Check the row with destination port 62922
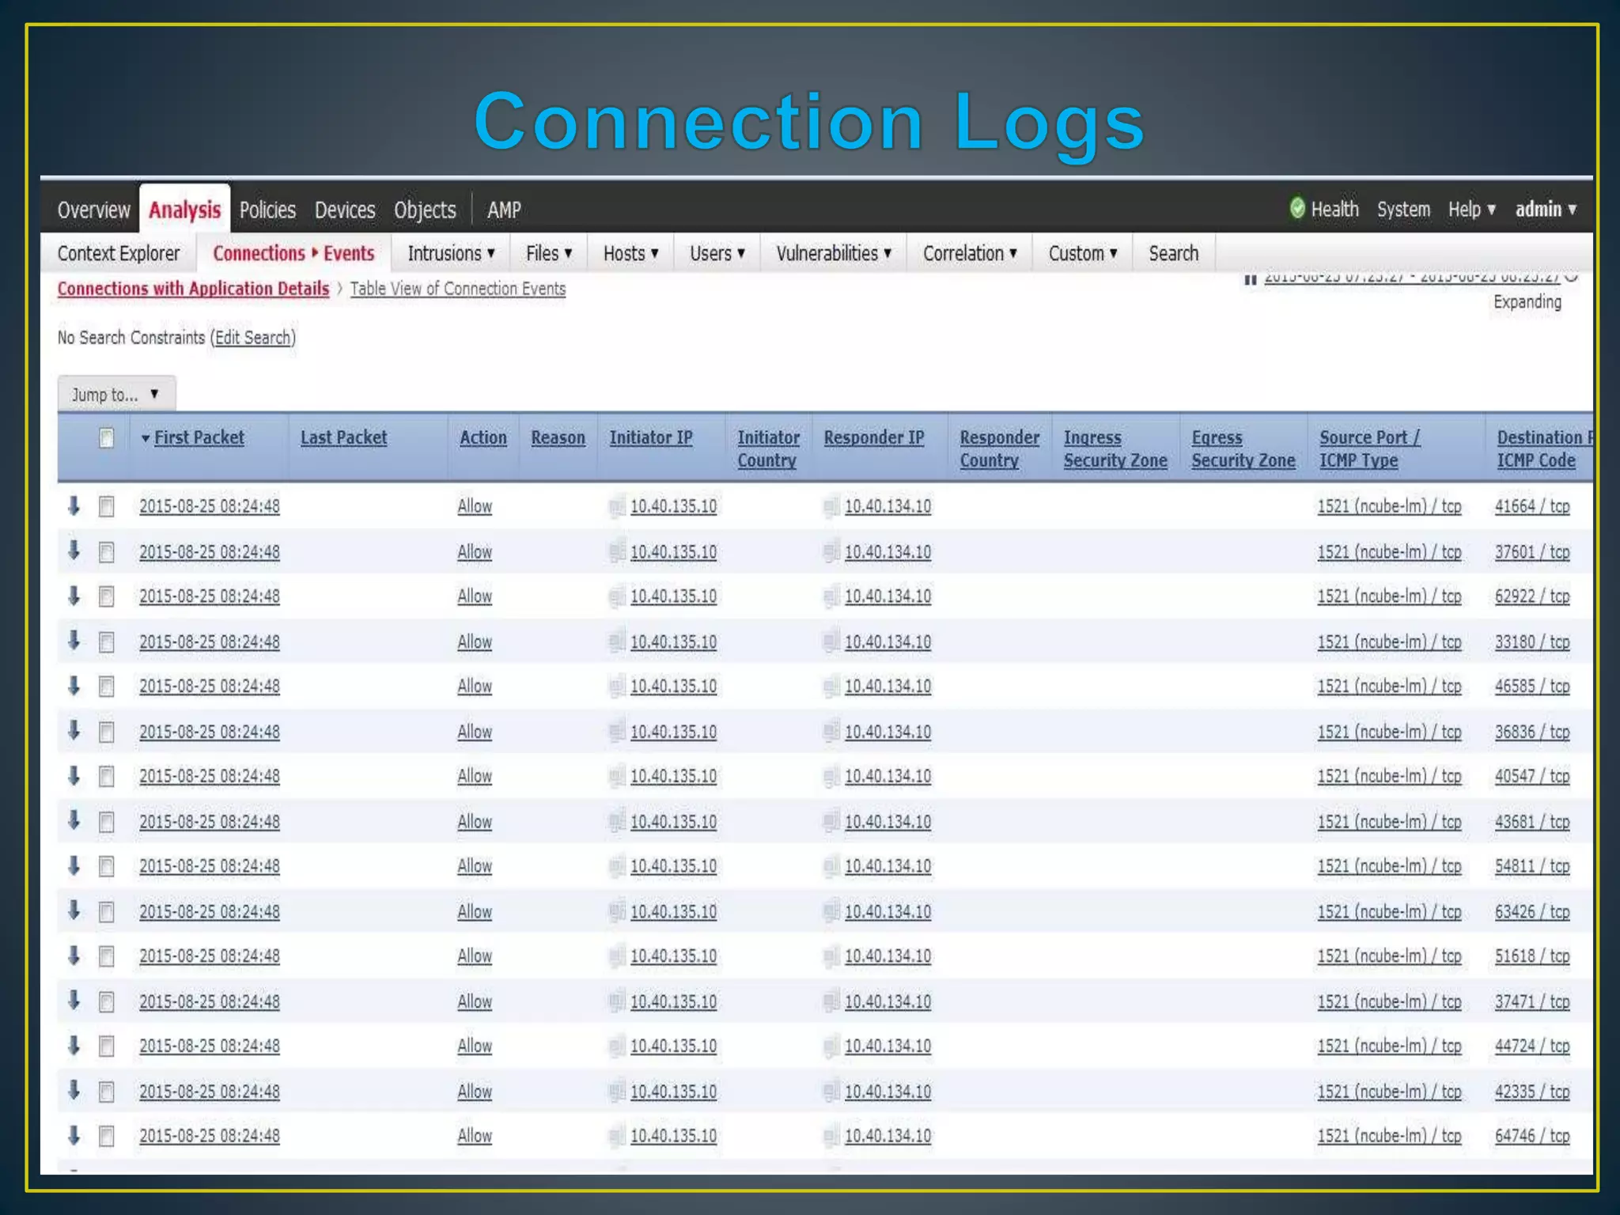The height and width of the screenshot is (1215, 1620). (x=106, y=596)
